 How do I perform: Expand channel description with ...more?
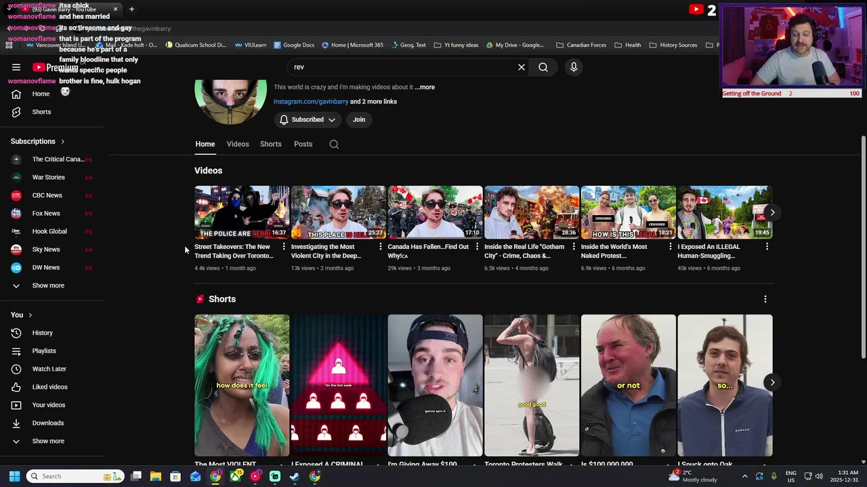[x=425, y=87]
